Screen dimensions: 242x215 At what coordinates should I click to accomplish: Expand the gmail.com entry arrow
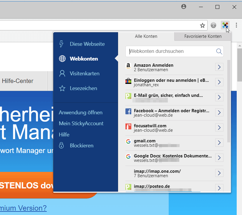click(x=219, y=143)
